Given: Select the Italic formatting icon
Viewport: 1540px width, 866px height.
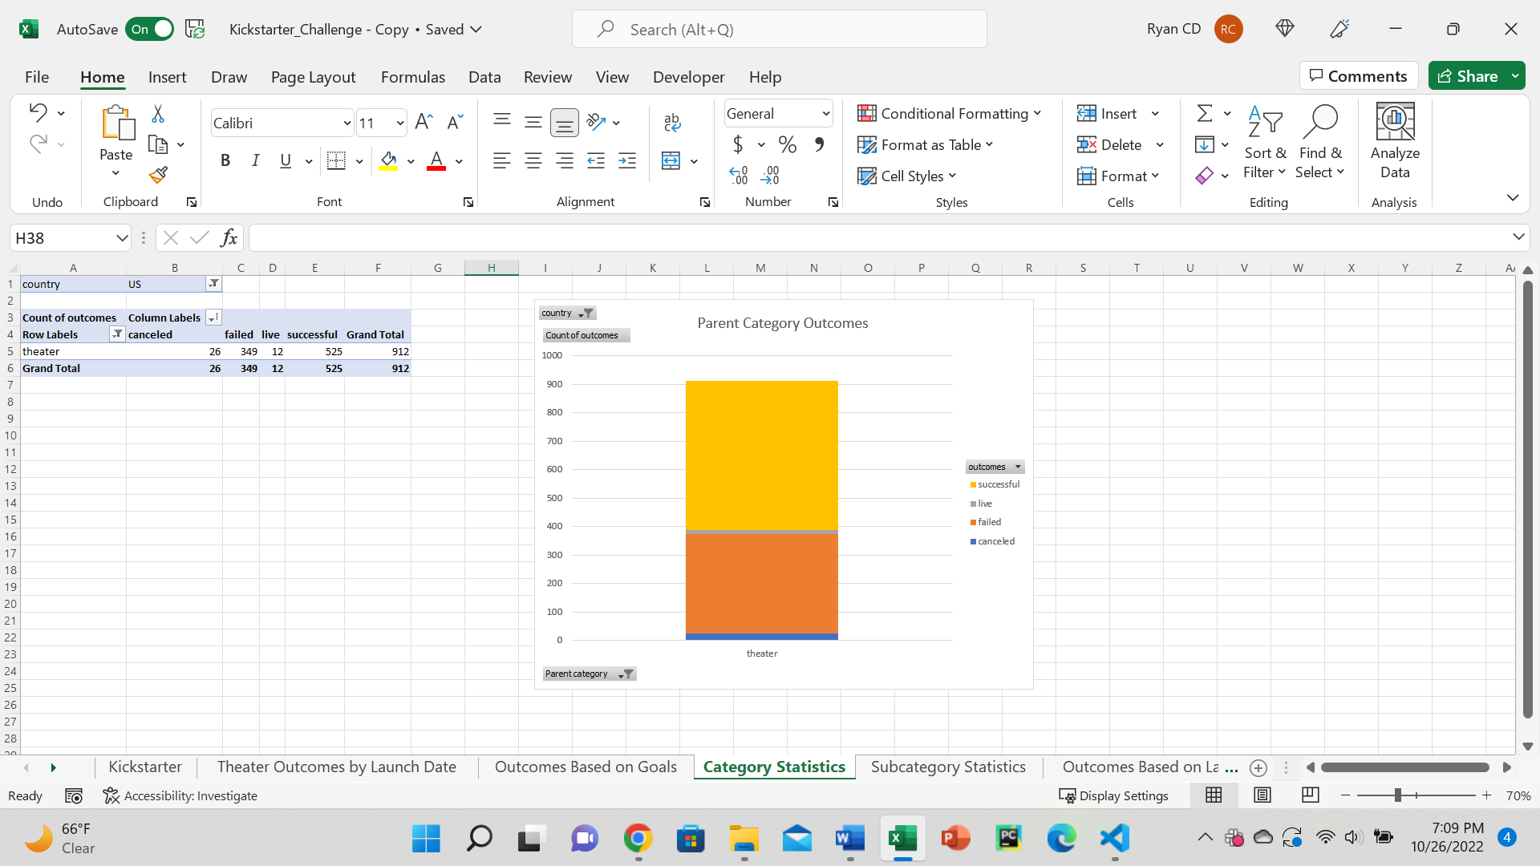Looking at the screenshot, I should (x=255, y=160).
